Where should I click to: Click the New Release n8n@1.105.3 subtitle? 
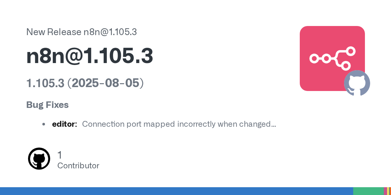[x=81, y=32]
